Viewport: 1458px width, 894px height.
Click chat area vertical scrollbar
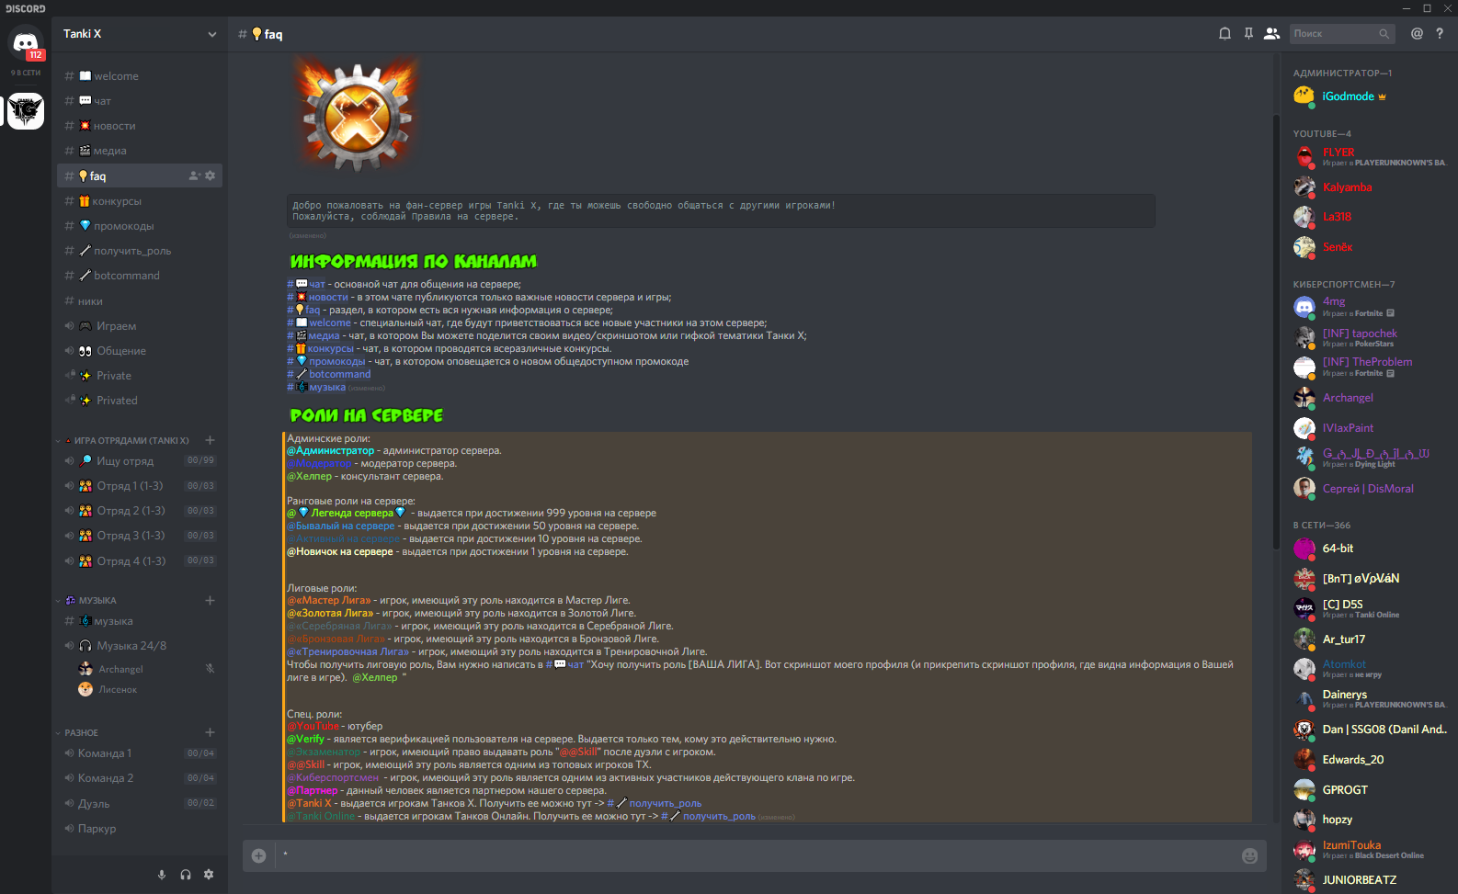tap(1275, 331)
